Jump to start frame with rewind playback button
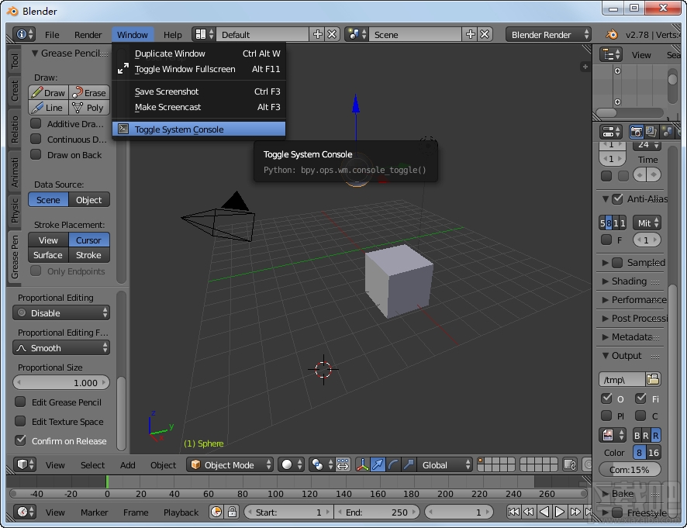The height and width of the screenshot is (528, 687). [x=515, y=512]
